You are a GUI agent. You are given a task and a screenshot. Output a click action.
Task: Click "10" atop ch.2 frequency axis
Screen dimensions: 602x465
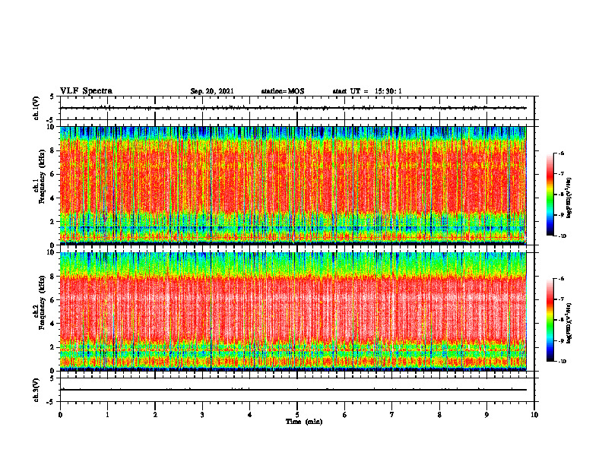pyautogui.click(x=52, y=252)
